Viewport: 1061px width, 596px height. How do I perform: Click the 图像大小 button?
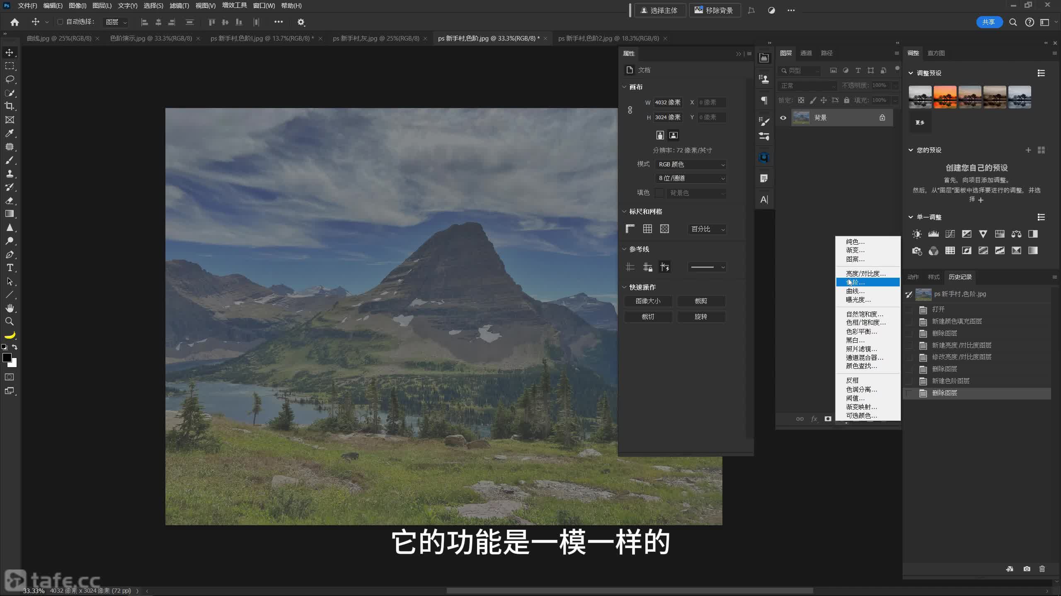point(648,301)
